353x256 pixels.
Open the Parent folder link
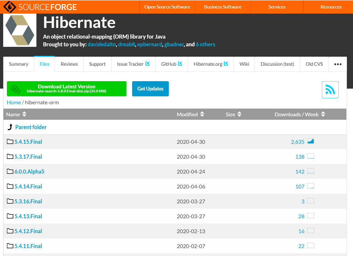point(31,127)
